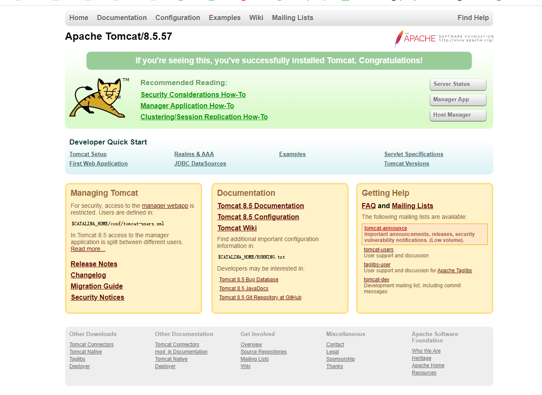
Task: Go to Home in the top navigation bar
Action: (x=79, y=18)
